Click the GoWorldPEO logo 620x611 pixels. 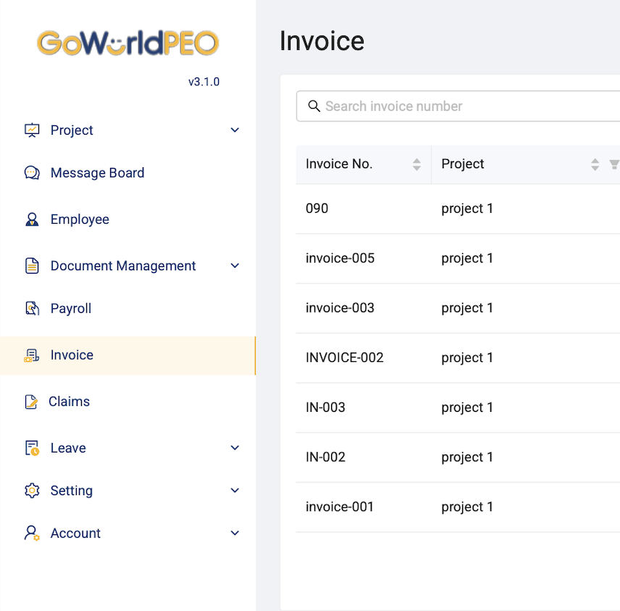pos(127,43)
